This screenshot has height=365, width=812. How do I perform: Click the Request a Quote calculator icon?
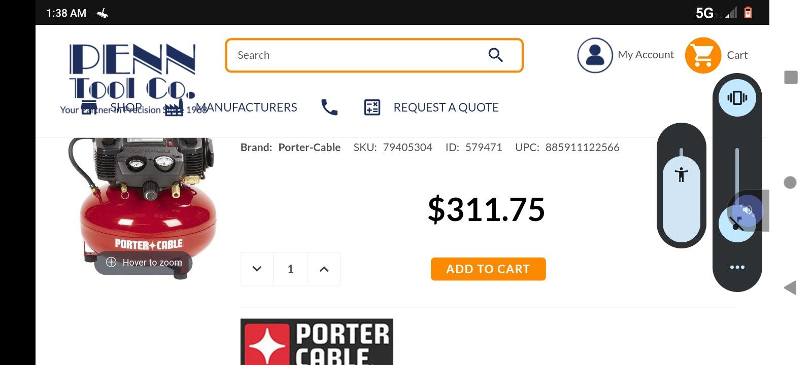[372, 107]
